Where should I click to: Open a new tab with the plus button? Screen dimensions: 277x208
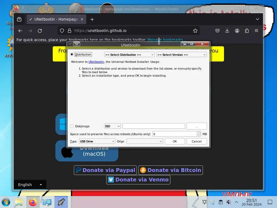click(92, 19)
